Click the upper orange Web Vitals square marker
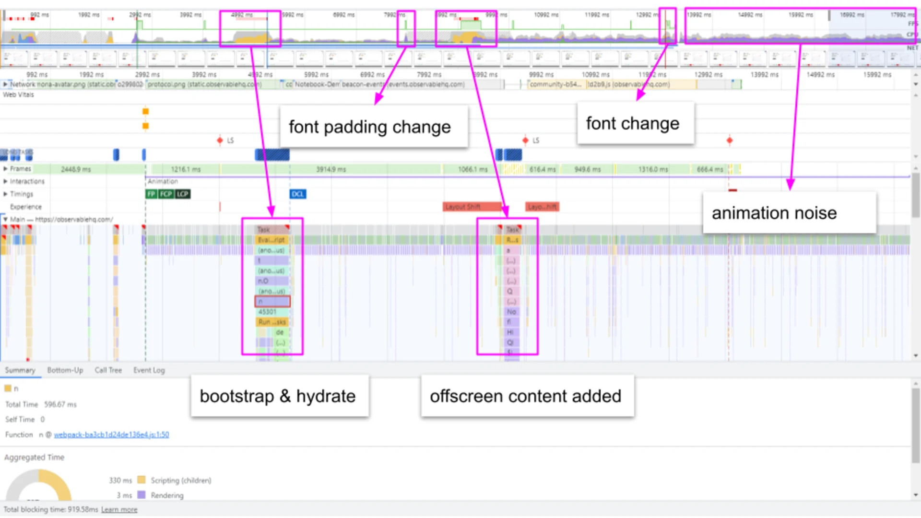Screen dimensions: 921x518 tap(145, 112)
